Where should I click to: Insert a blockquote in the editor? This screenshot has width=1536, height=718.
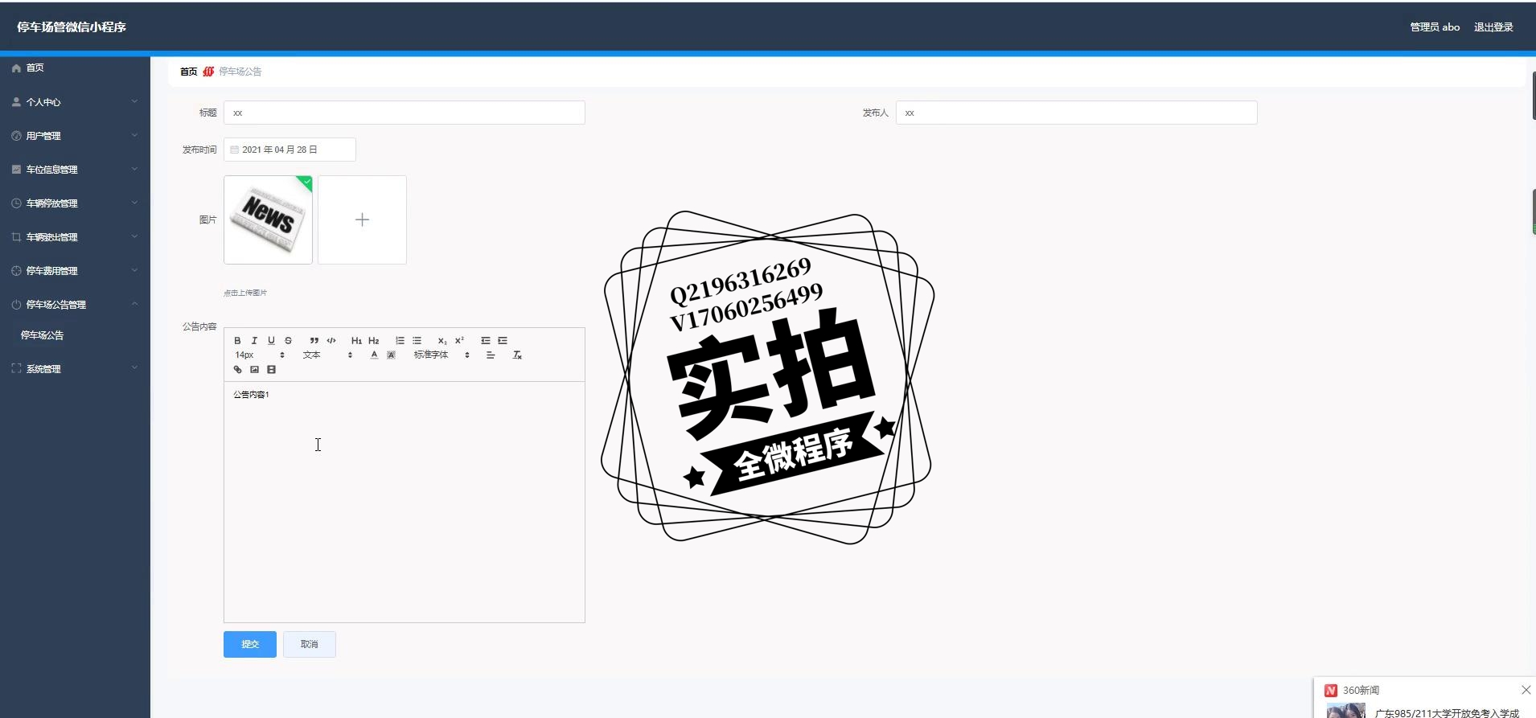click(x=314, y=341)
